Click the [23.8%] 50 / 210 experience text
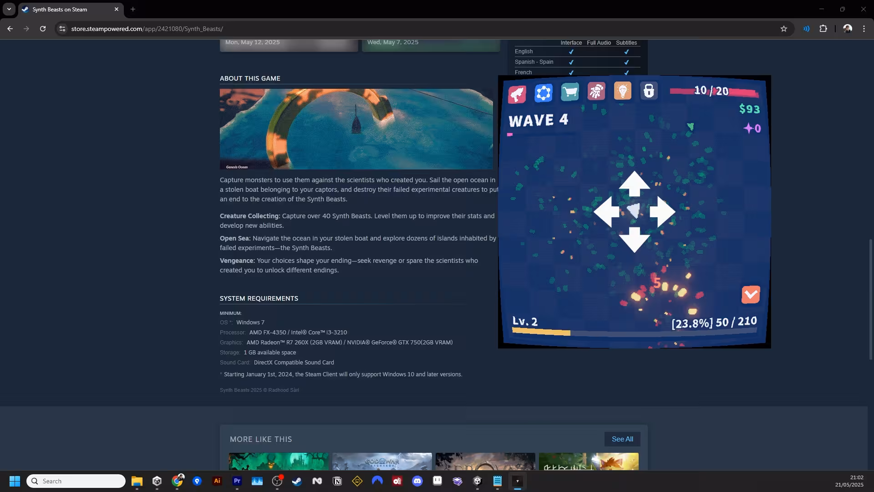This screenshot has width=874, height=492. (x=714, y=323)
